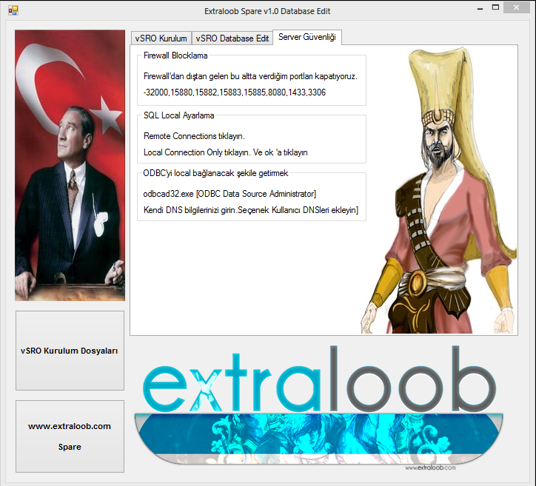This screenshot has height=486, width=536.
Task: Click the SQL Local Ayarlama group label
Action: click(178, 115)
